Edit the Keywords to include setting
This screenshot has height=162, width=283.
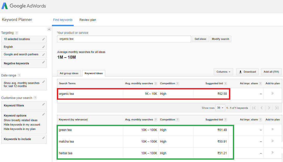[43, 138]
